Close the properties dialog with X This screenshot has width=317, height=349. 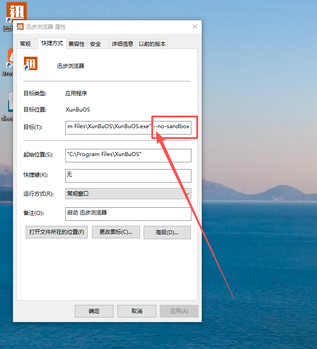195,27
